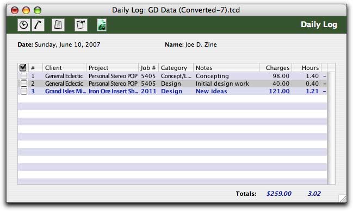Click the 3.02 total hours value

[314, 194]
